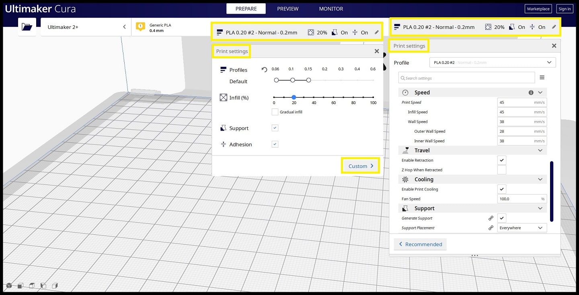Click the info icon in the Speed header
This screenshot has height=295, width=579.
531,92
